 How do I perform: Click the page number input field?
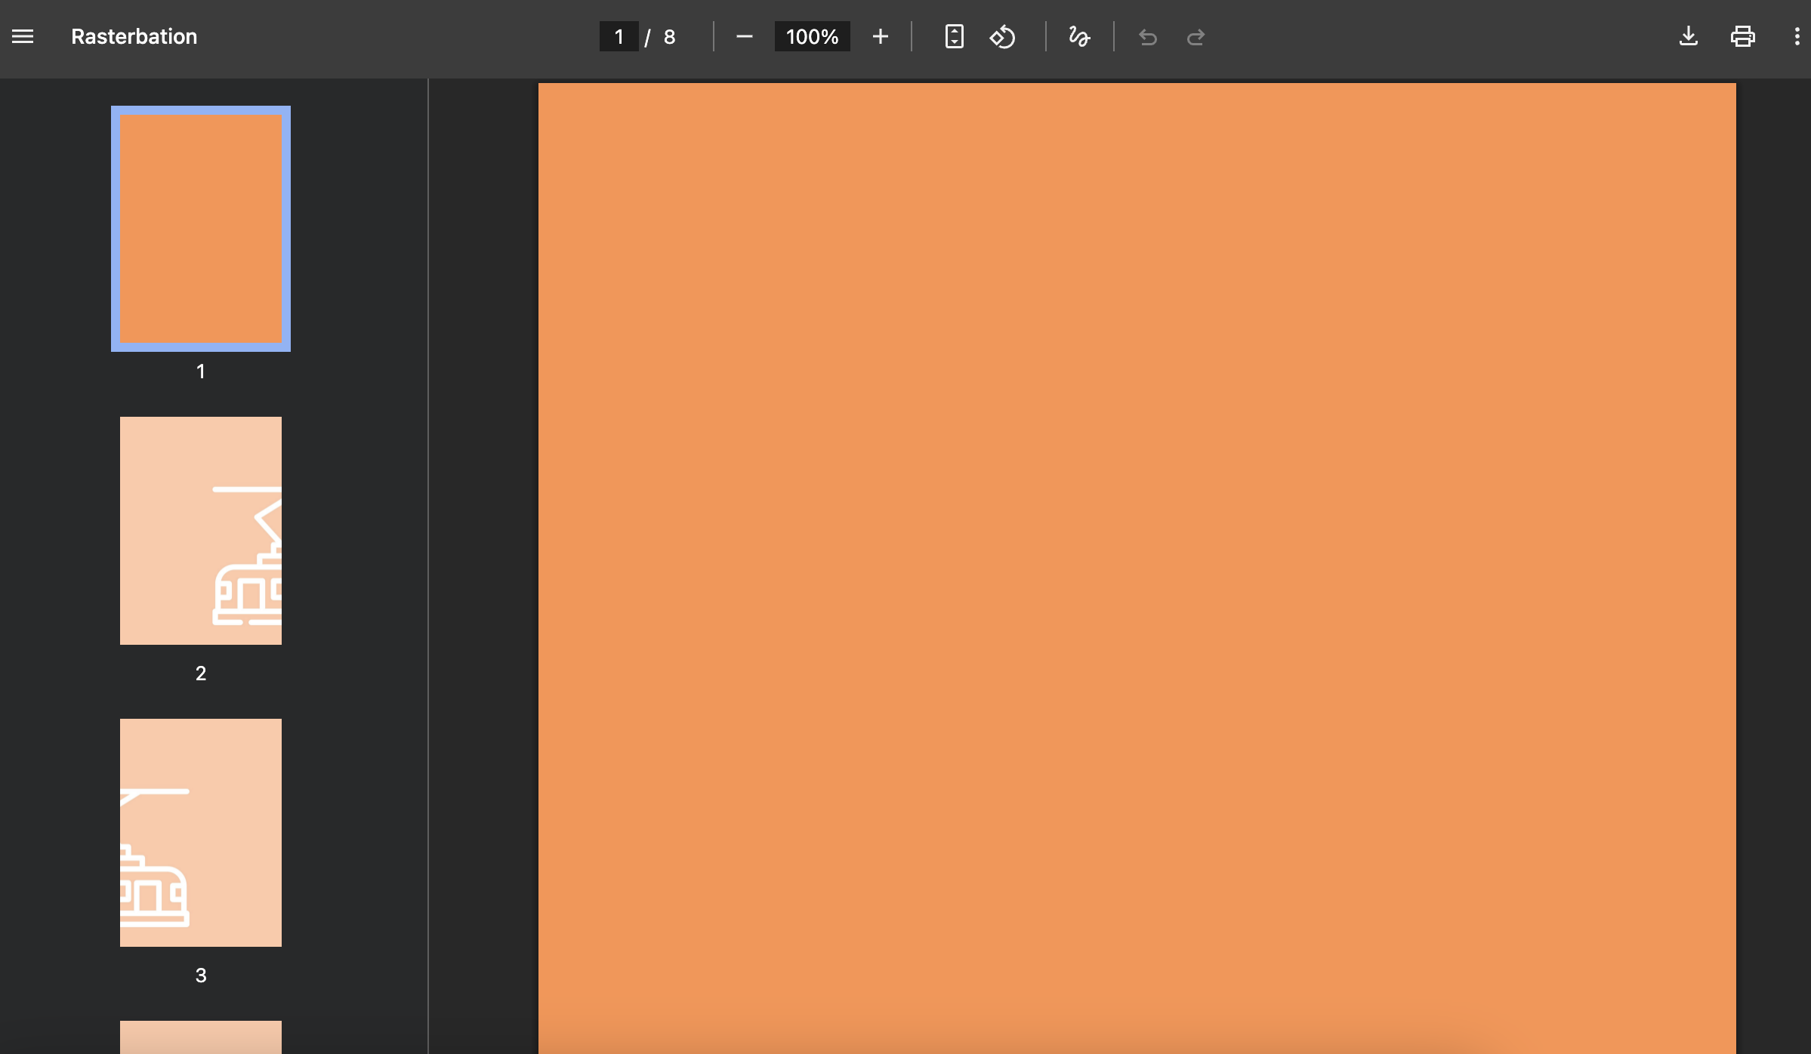(x=619, y=36)
